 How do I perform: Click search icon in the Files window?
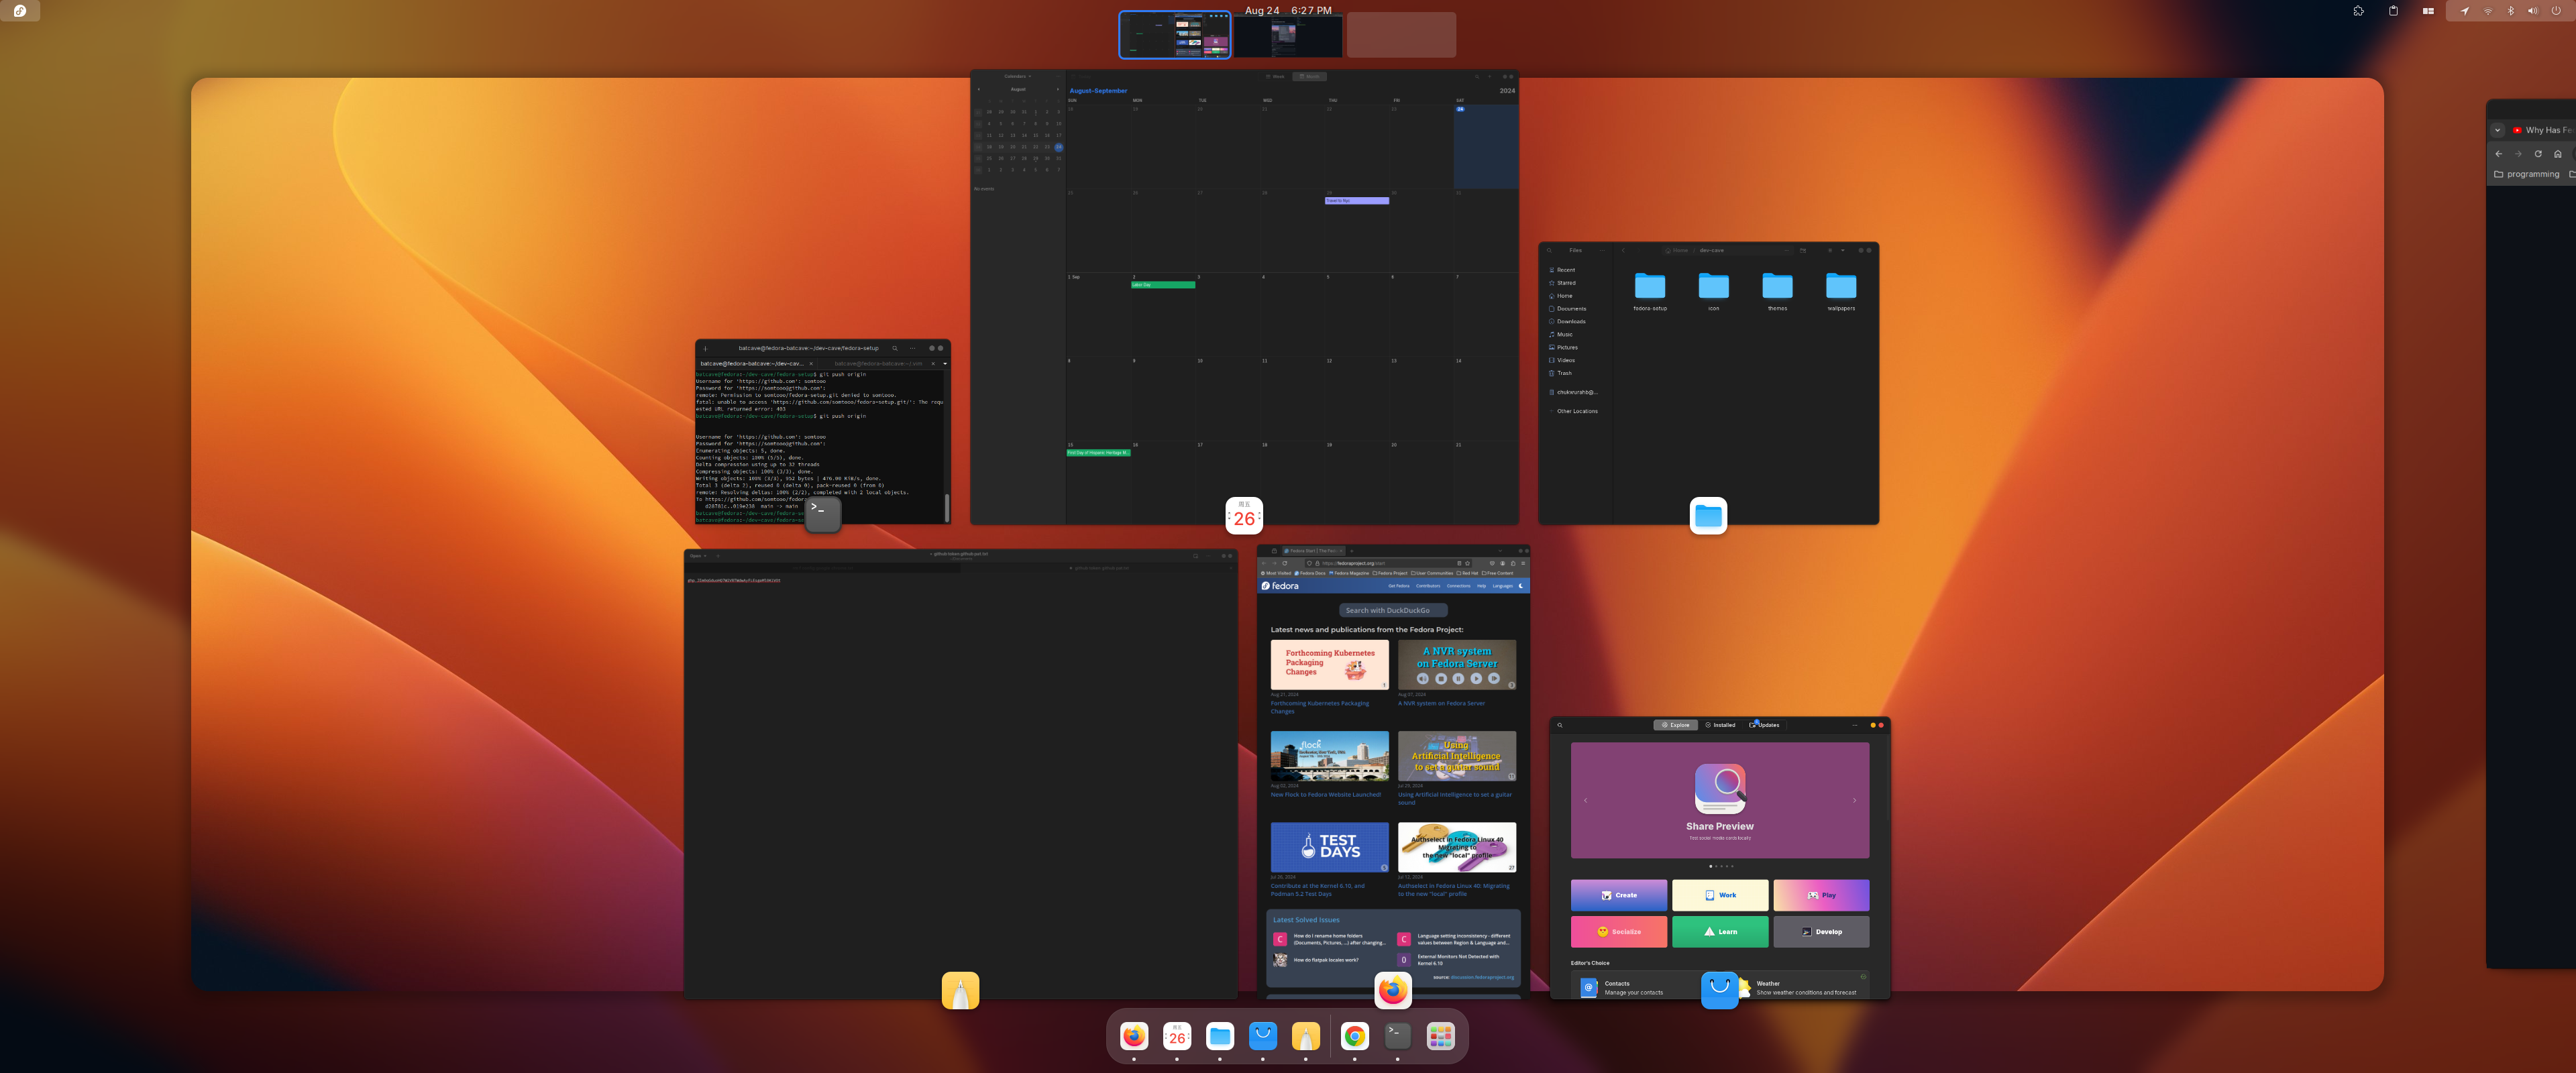(x=1550, y=251)
